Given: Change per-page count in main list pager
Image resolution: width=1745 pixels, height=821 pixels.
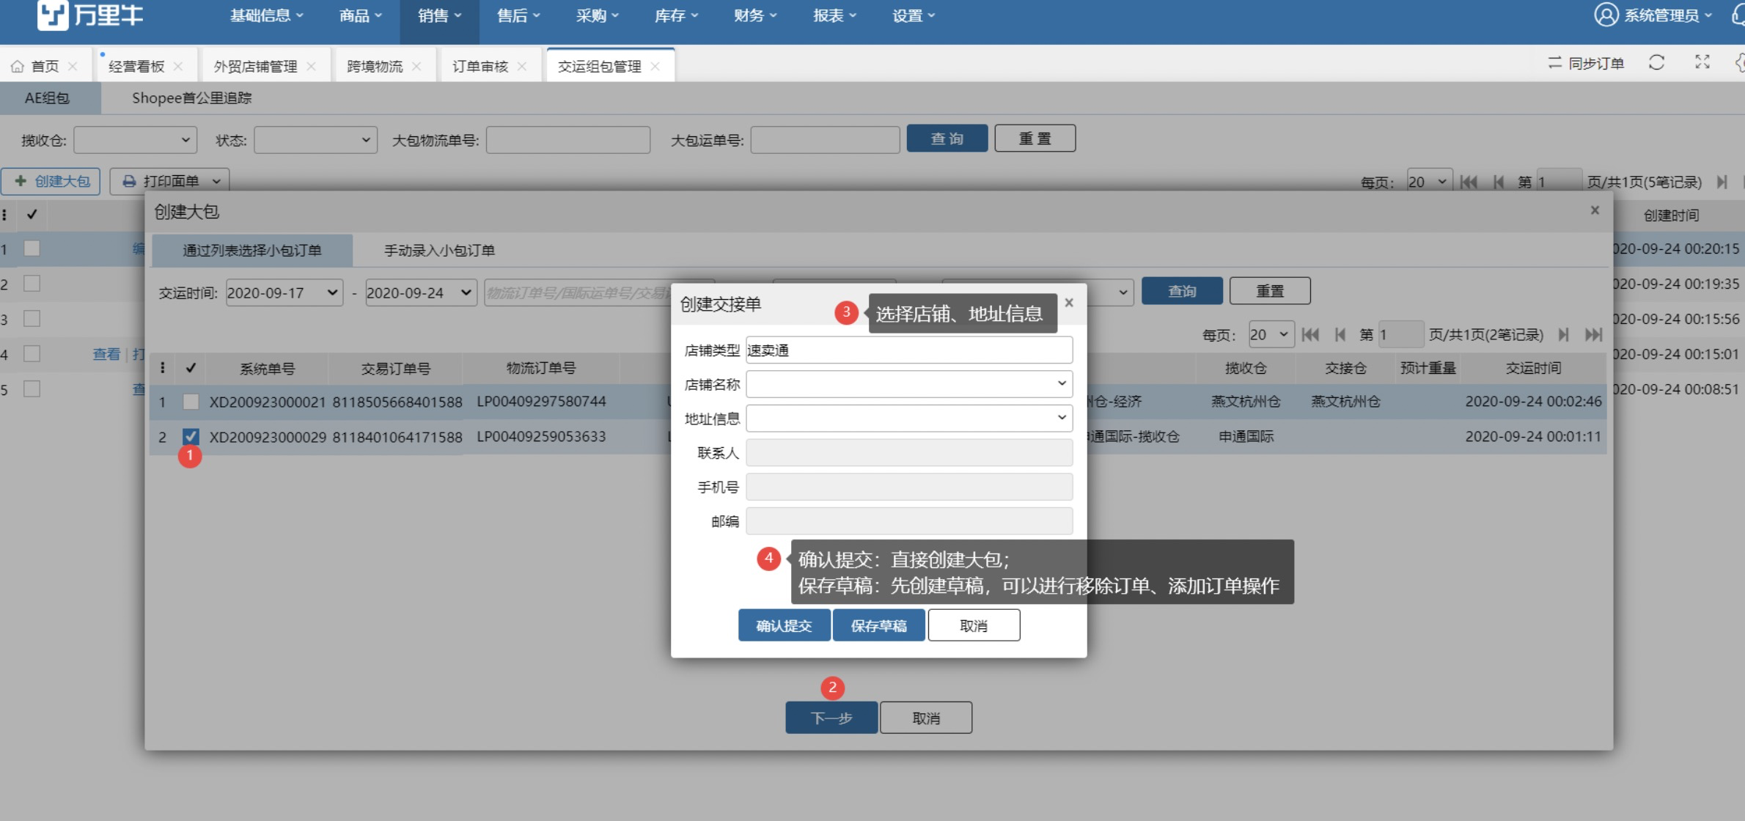Looking at the screenshot, I should tap(1429, 182).
